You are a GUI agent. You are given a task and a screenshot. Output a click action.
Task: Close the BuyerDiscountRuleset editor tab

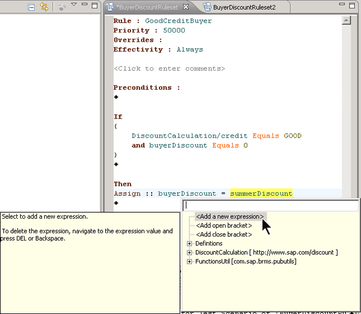click(186, 7)
